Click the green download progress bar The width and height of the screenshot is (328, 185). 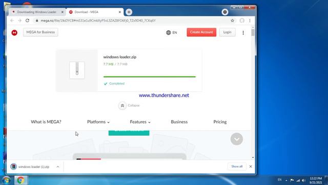tap(149, 77)
